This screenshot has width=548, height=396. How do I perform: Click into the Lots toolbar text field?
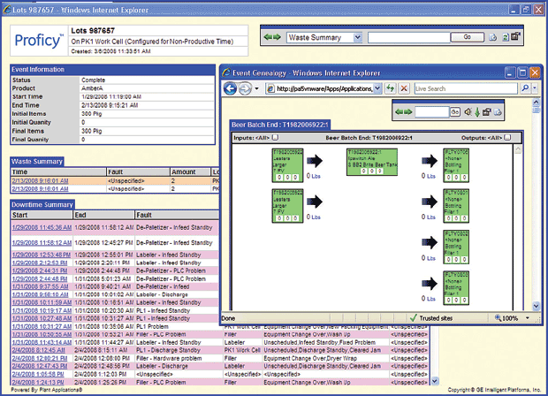[409, 37]
